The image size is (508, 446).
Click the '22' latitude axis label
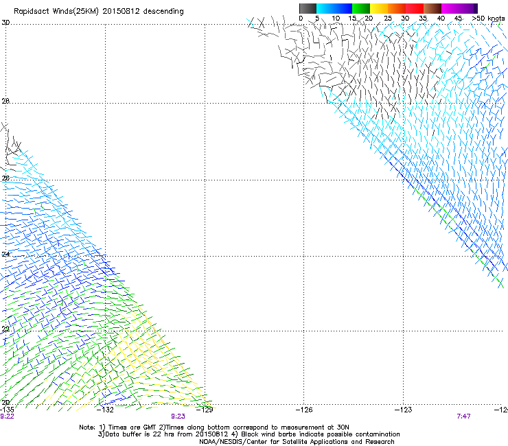click(5, 329)
